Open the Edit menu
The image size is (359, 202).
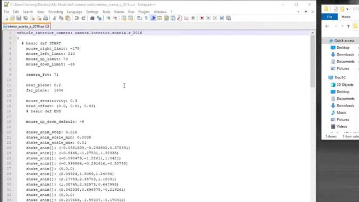pos(16,12)
